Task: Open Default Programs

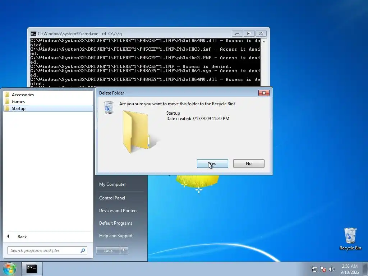Action: coord(115,223)
